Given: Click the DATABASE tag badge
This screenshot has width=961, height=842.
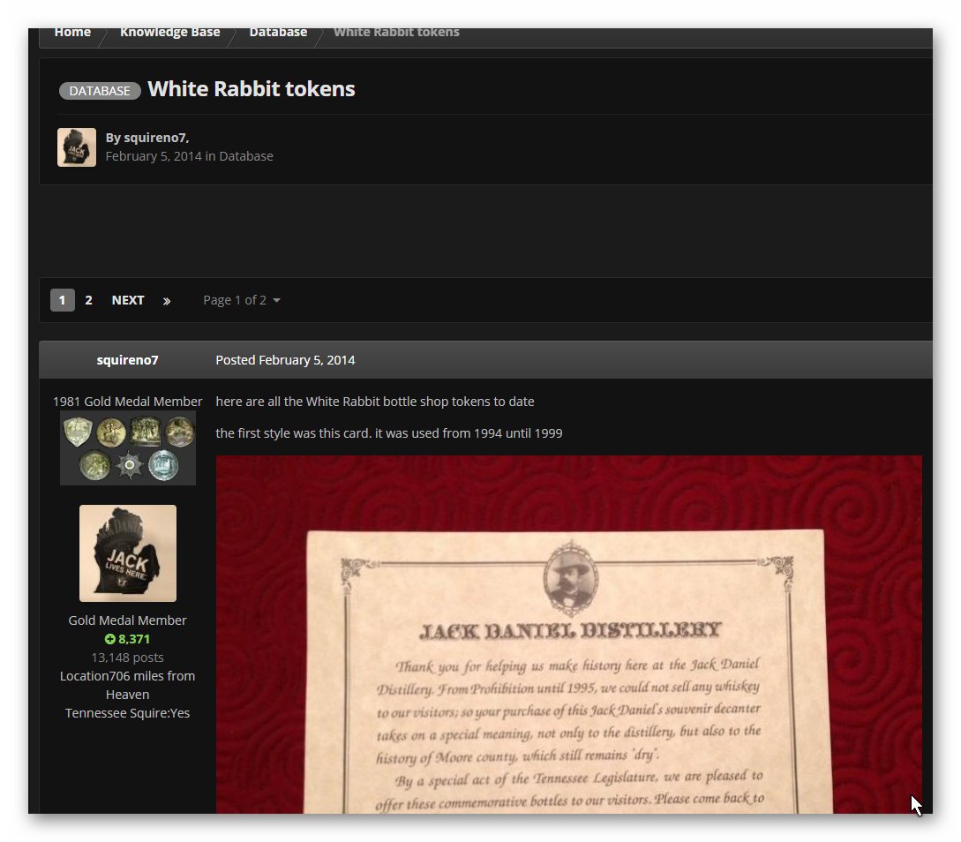Looking at the screenshot, I should 100,91.
